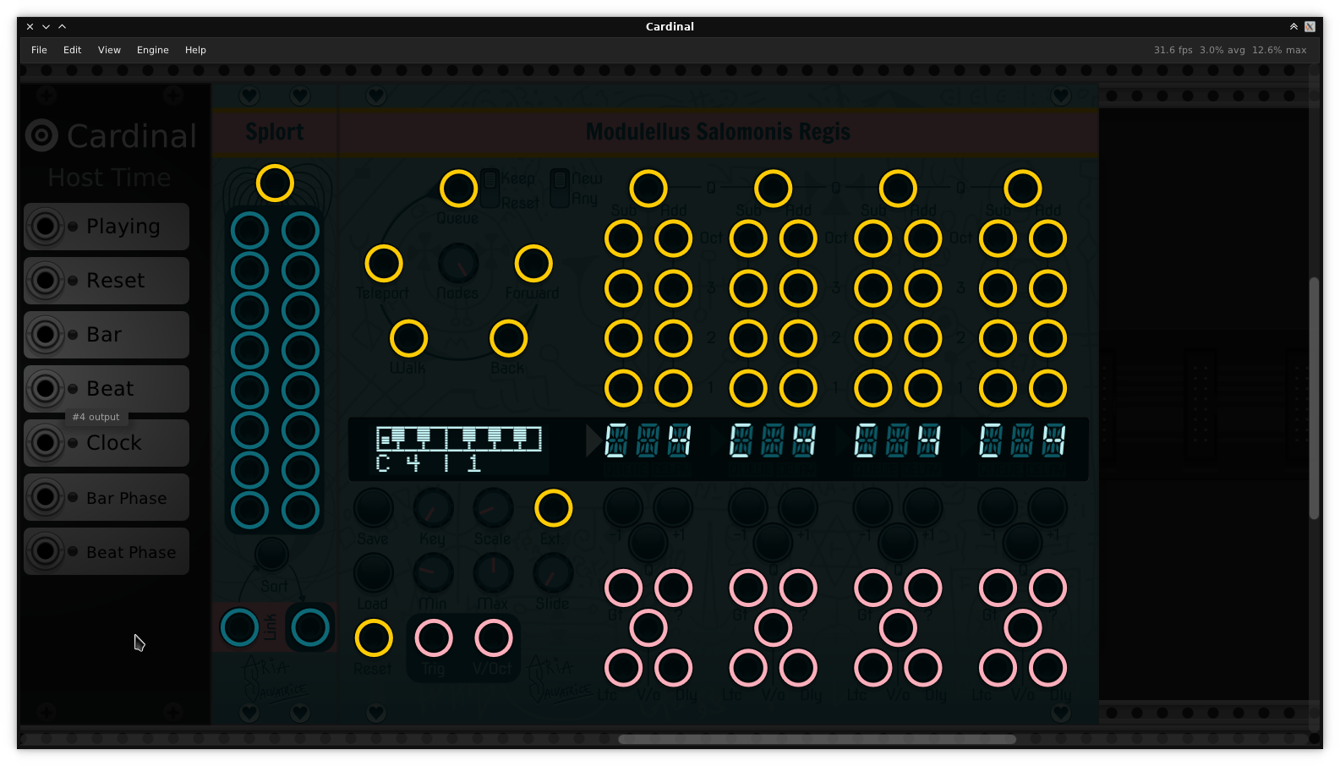Click the Host Time Reset output port
1340x766 pixels.
pyautogui.click(x=46, y=281)
